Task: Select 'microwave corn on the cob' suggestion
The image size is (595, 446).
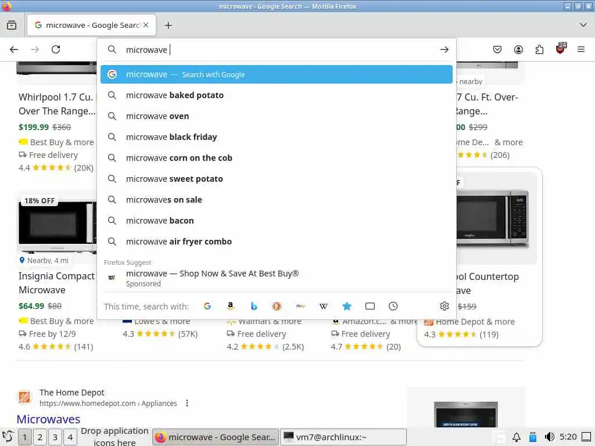Action: point(276,158)
